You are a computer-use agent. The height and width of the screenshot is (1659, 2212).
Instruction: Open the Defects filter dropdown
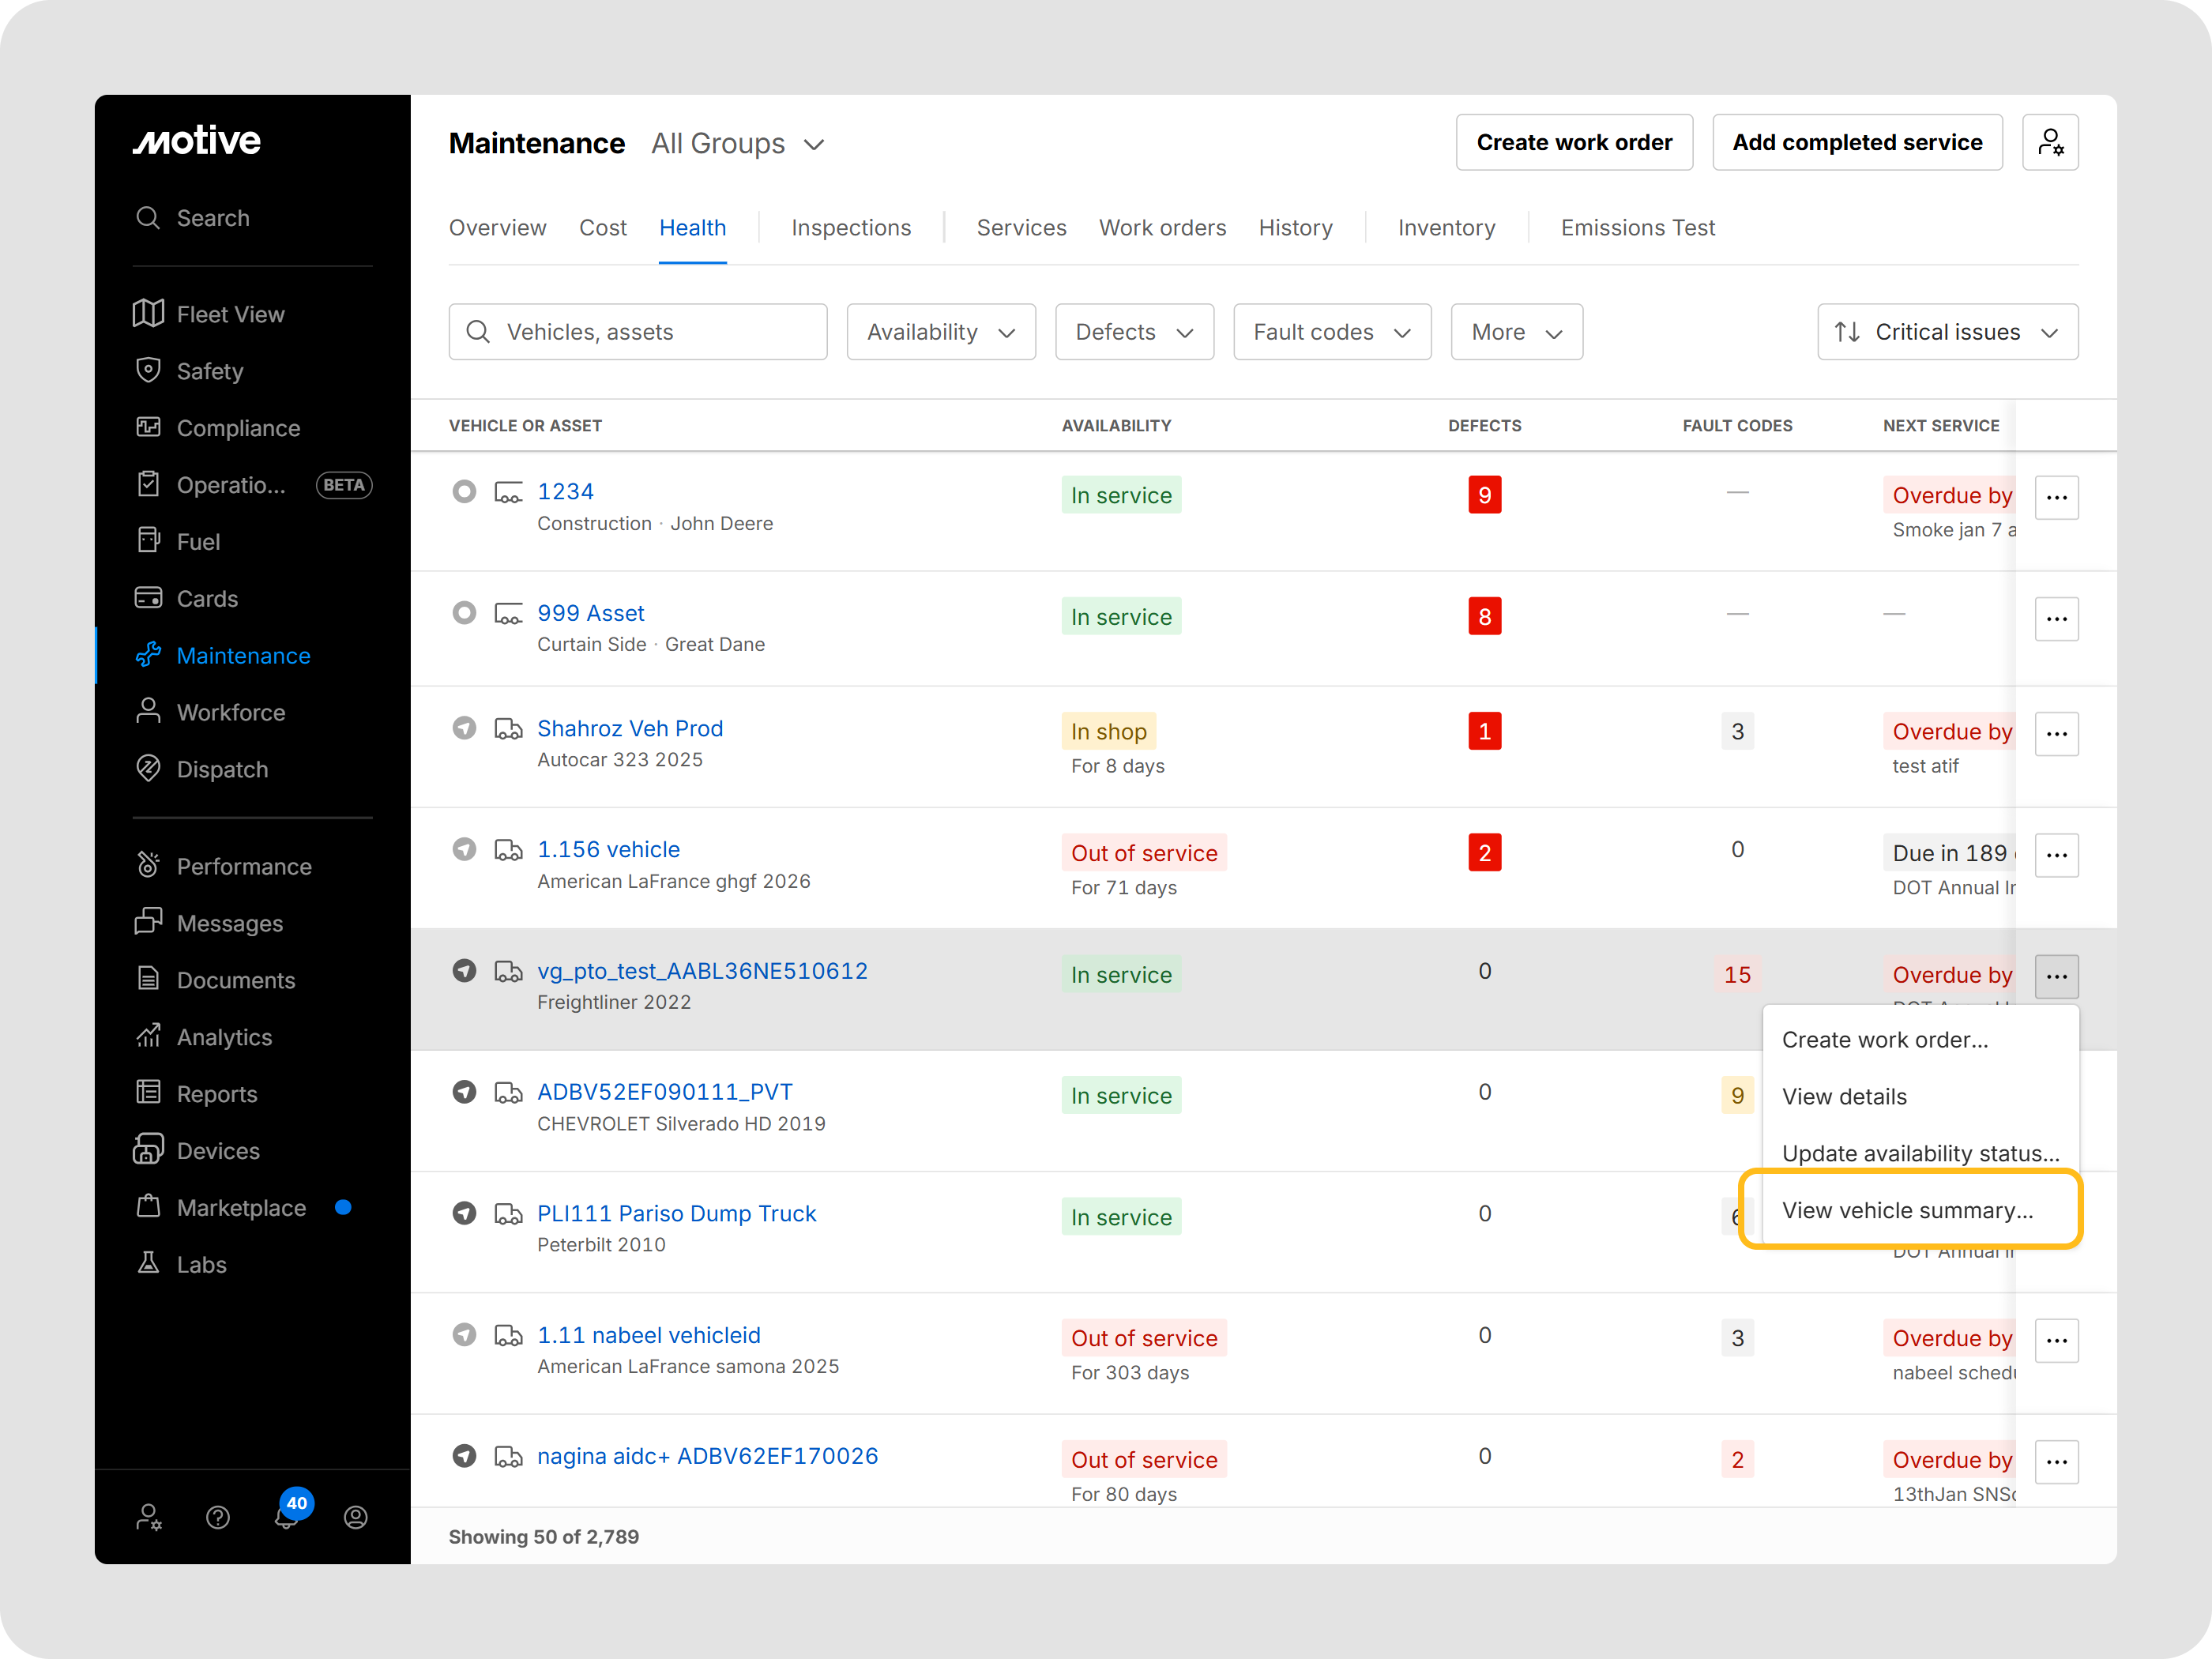1134,332
